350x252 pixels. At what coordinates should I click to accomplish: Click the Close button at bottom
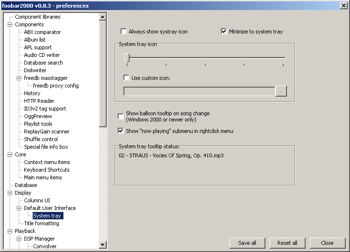327,243
